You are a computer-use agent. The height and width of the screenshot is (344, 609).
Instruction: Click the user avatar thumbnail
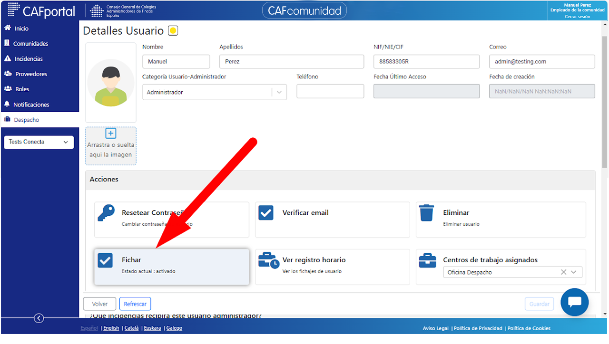111,83
